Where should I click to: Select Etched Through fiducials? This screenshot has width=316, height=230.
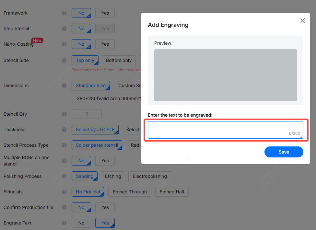pyautogui.click(x=130, y=192)
